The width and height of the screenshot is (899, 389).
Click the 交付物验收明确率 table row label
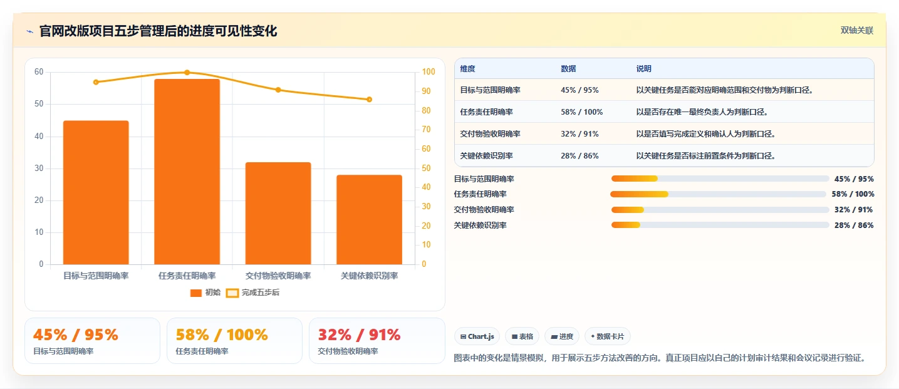pos(490,134)
